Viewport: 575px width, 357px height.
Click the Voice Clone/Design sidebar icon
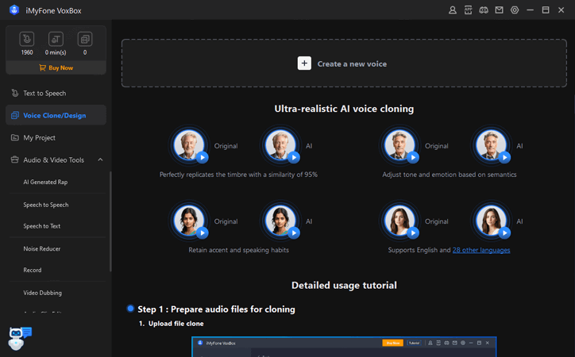(14, 115)
